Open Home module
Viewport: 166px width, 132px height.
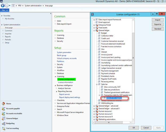3,104
